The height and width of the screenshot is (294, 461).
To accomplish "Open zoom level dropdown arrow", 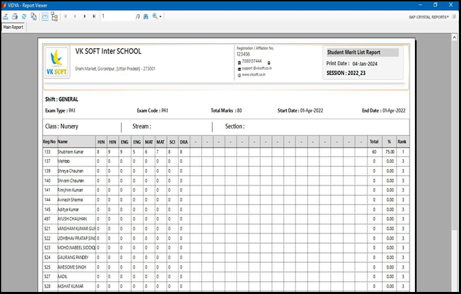I will pyautogui.click(x=161, y=16).
